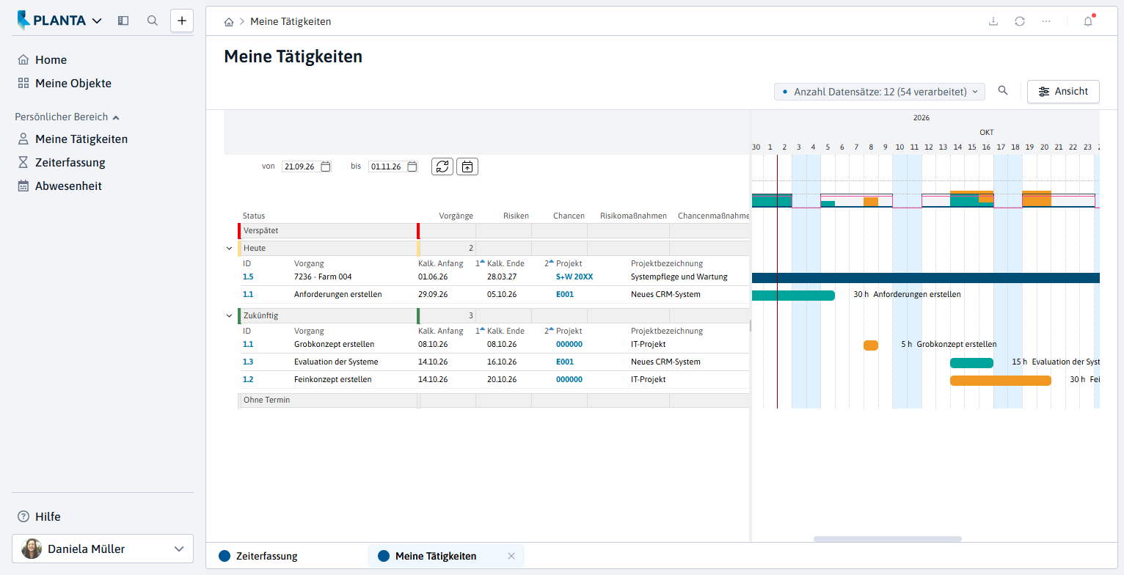Switch to the Zeiterfassung bottom tab
1124x575 pixels.
267,556
